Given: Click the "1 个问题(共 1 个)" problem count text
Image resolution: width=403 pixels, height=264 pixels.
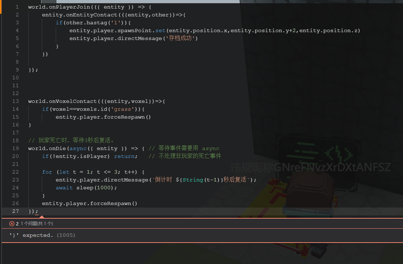Looking at the screenshot, I should tap(37, 224).
